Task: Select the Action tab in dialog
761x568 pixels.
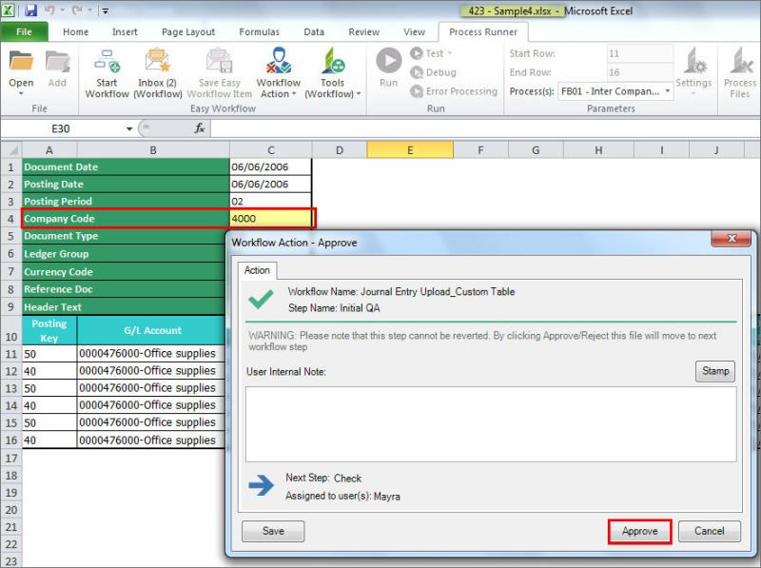Action: [257, 270]
